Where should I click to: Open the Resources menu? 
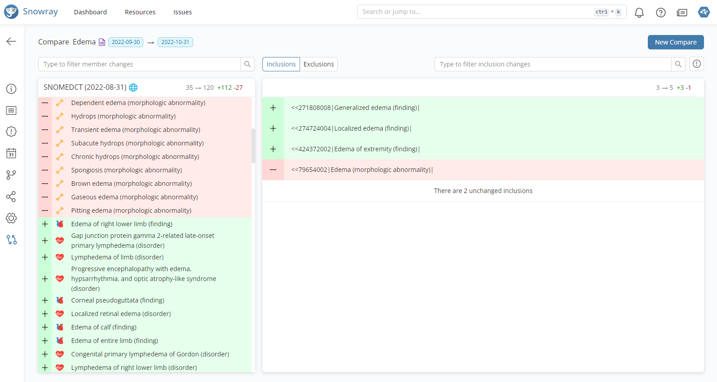coord(140,12)
